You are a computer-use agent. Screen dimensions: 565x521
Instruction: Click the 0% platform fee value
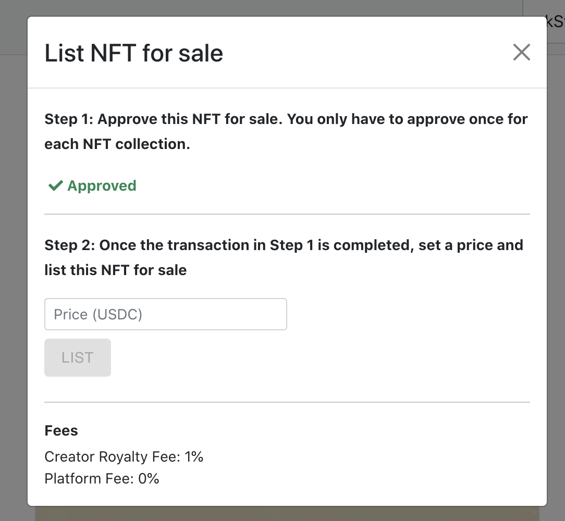[149, 479]
